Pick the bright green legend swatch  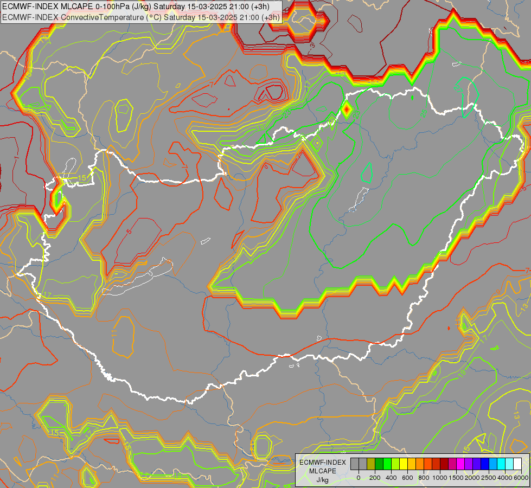(x=387, y=464)
